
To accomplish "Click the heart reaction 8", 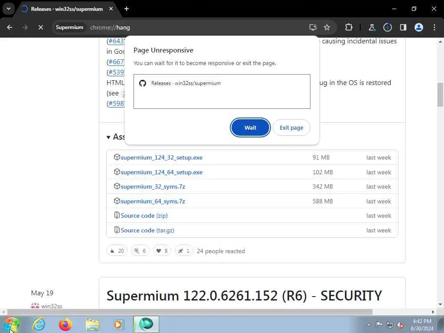I will click(162, 251).
